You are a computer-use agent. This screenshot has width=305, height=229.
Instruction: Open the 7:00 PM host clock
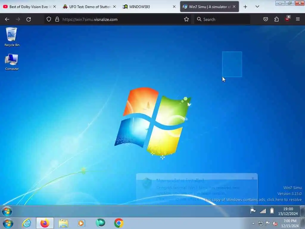(x=290, y=223)
